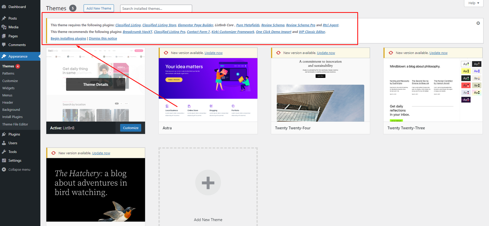The width and height of the screenshot is (489, 226).
Task: Open the Pure Metafields plugin link
Action: tap(248, 25)
